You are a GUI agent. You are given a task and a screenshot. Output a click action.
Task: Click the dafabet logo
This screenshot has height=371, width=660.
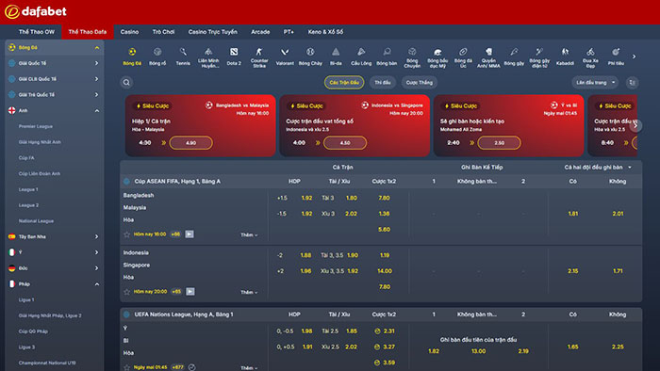tap(36, 11)
